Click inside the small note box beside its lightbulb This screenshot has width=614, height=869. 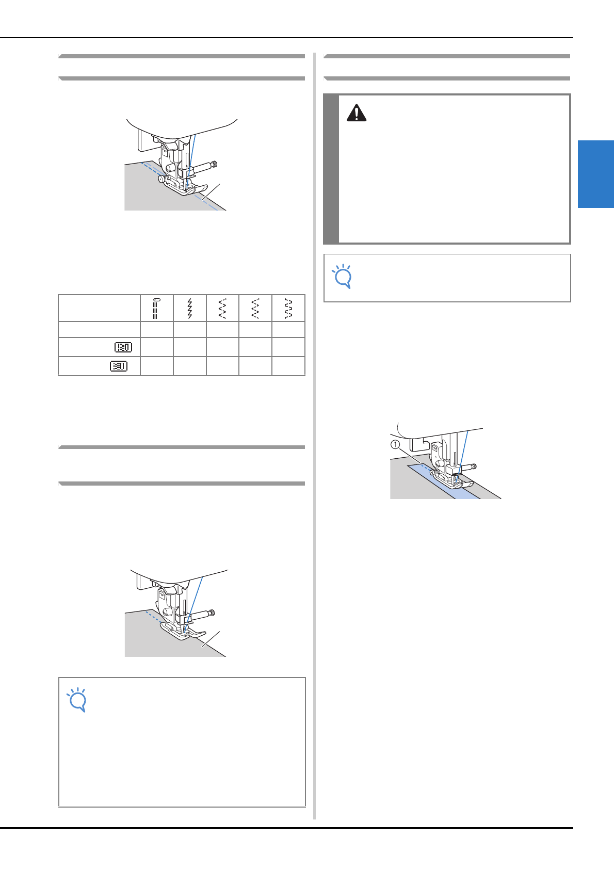[x=459, y=278]
